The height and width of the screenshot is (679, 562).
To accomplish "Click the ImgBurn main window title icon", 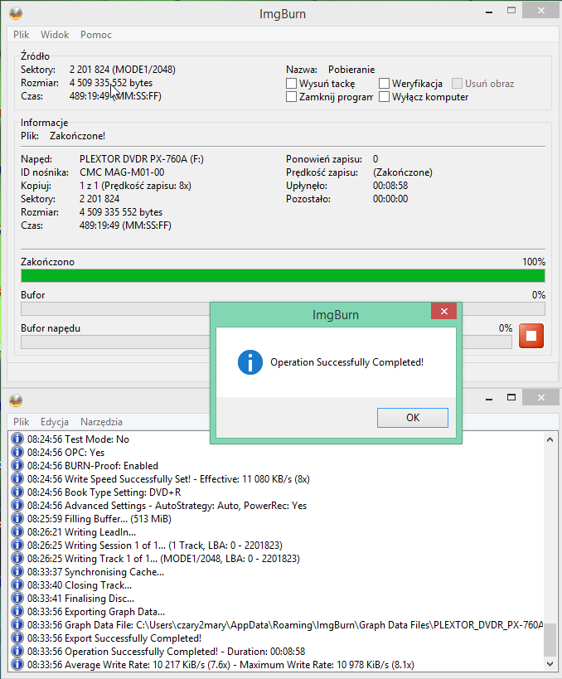I will pyautogui.click(x=16, y=13).
